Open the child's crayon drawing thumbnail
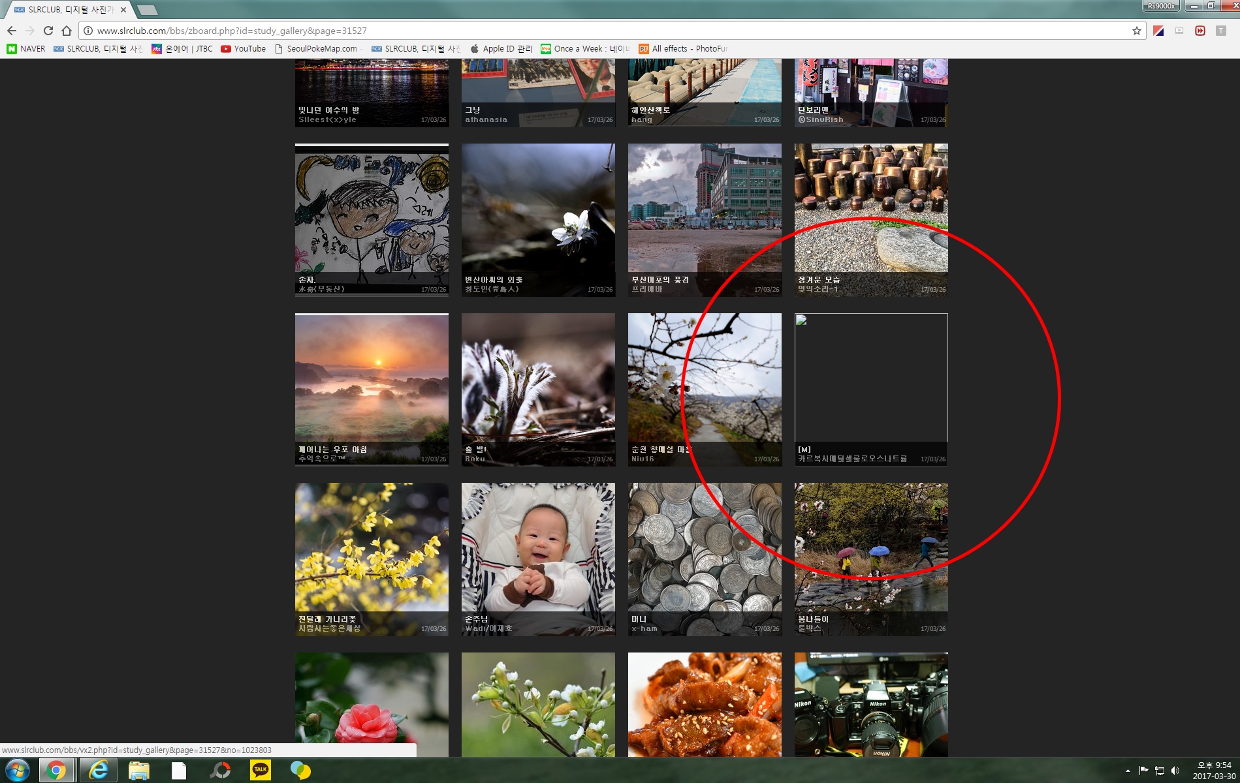The image size is (1240, 783). (x=372, y=220)
